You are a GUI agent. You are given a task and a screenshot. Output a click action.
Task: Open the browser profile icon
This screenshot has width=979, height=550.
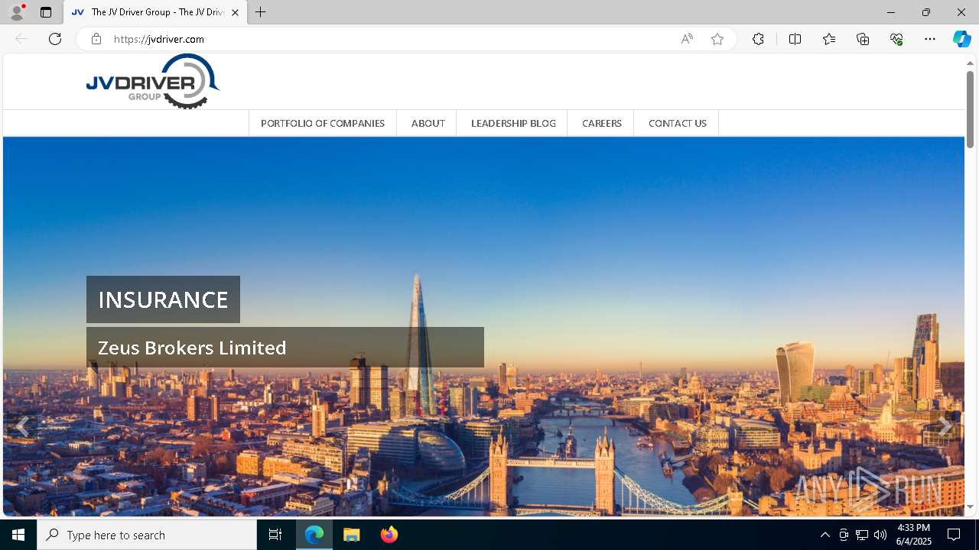pyautogui.click(x=17, y=12)
